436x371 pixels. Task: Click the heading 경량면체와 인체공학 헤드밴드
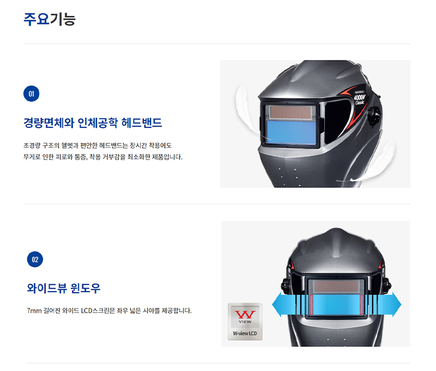[x=93, y=123]
